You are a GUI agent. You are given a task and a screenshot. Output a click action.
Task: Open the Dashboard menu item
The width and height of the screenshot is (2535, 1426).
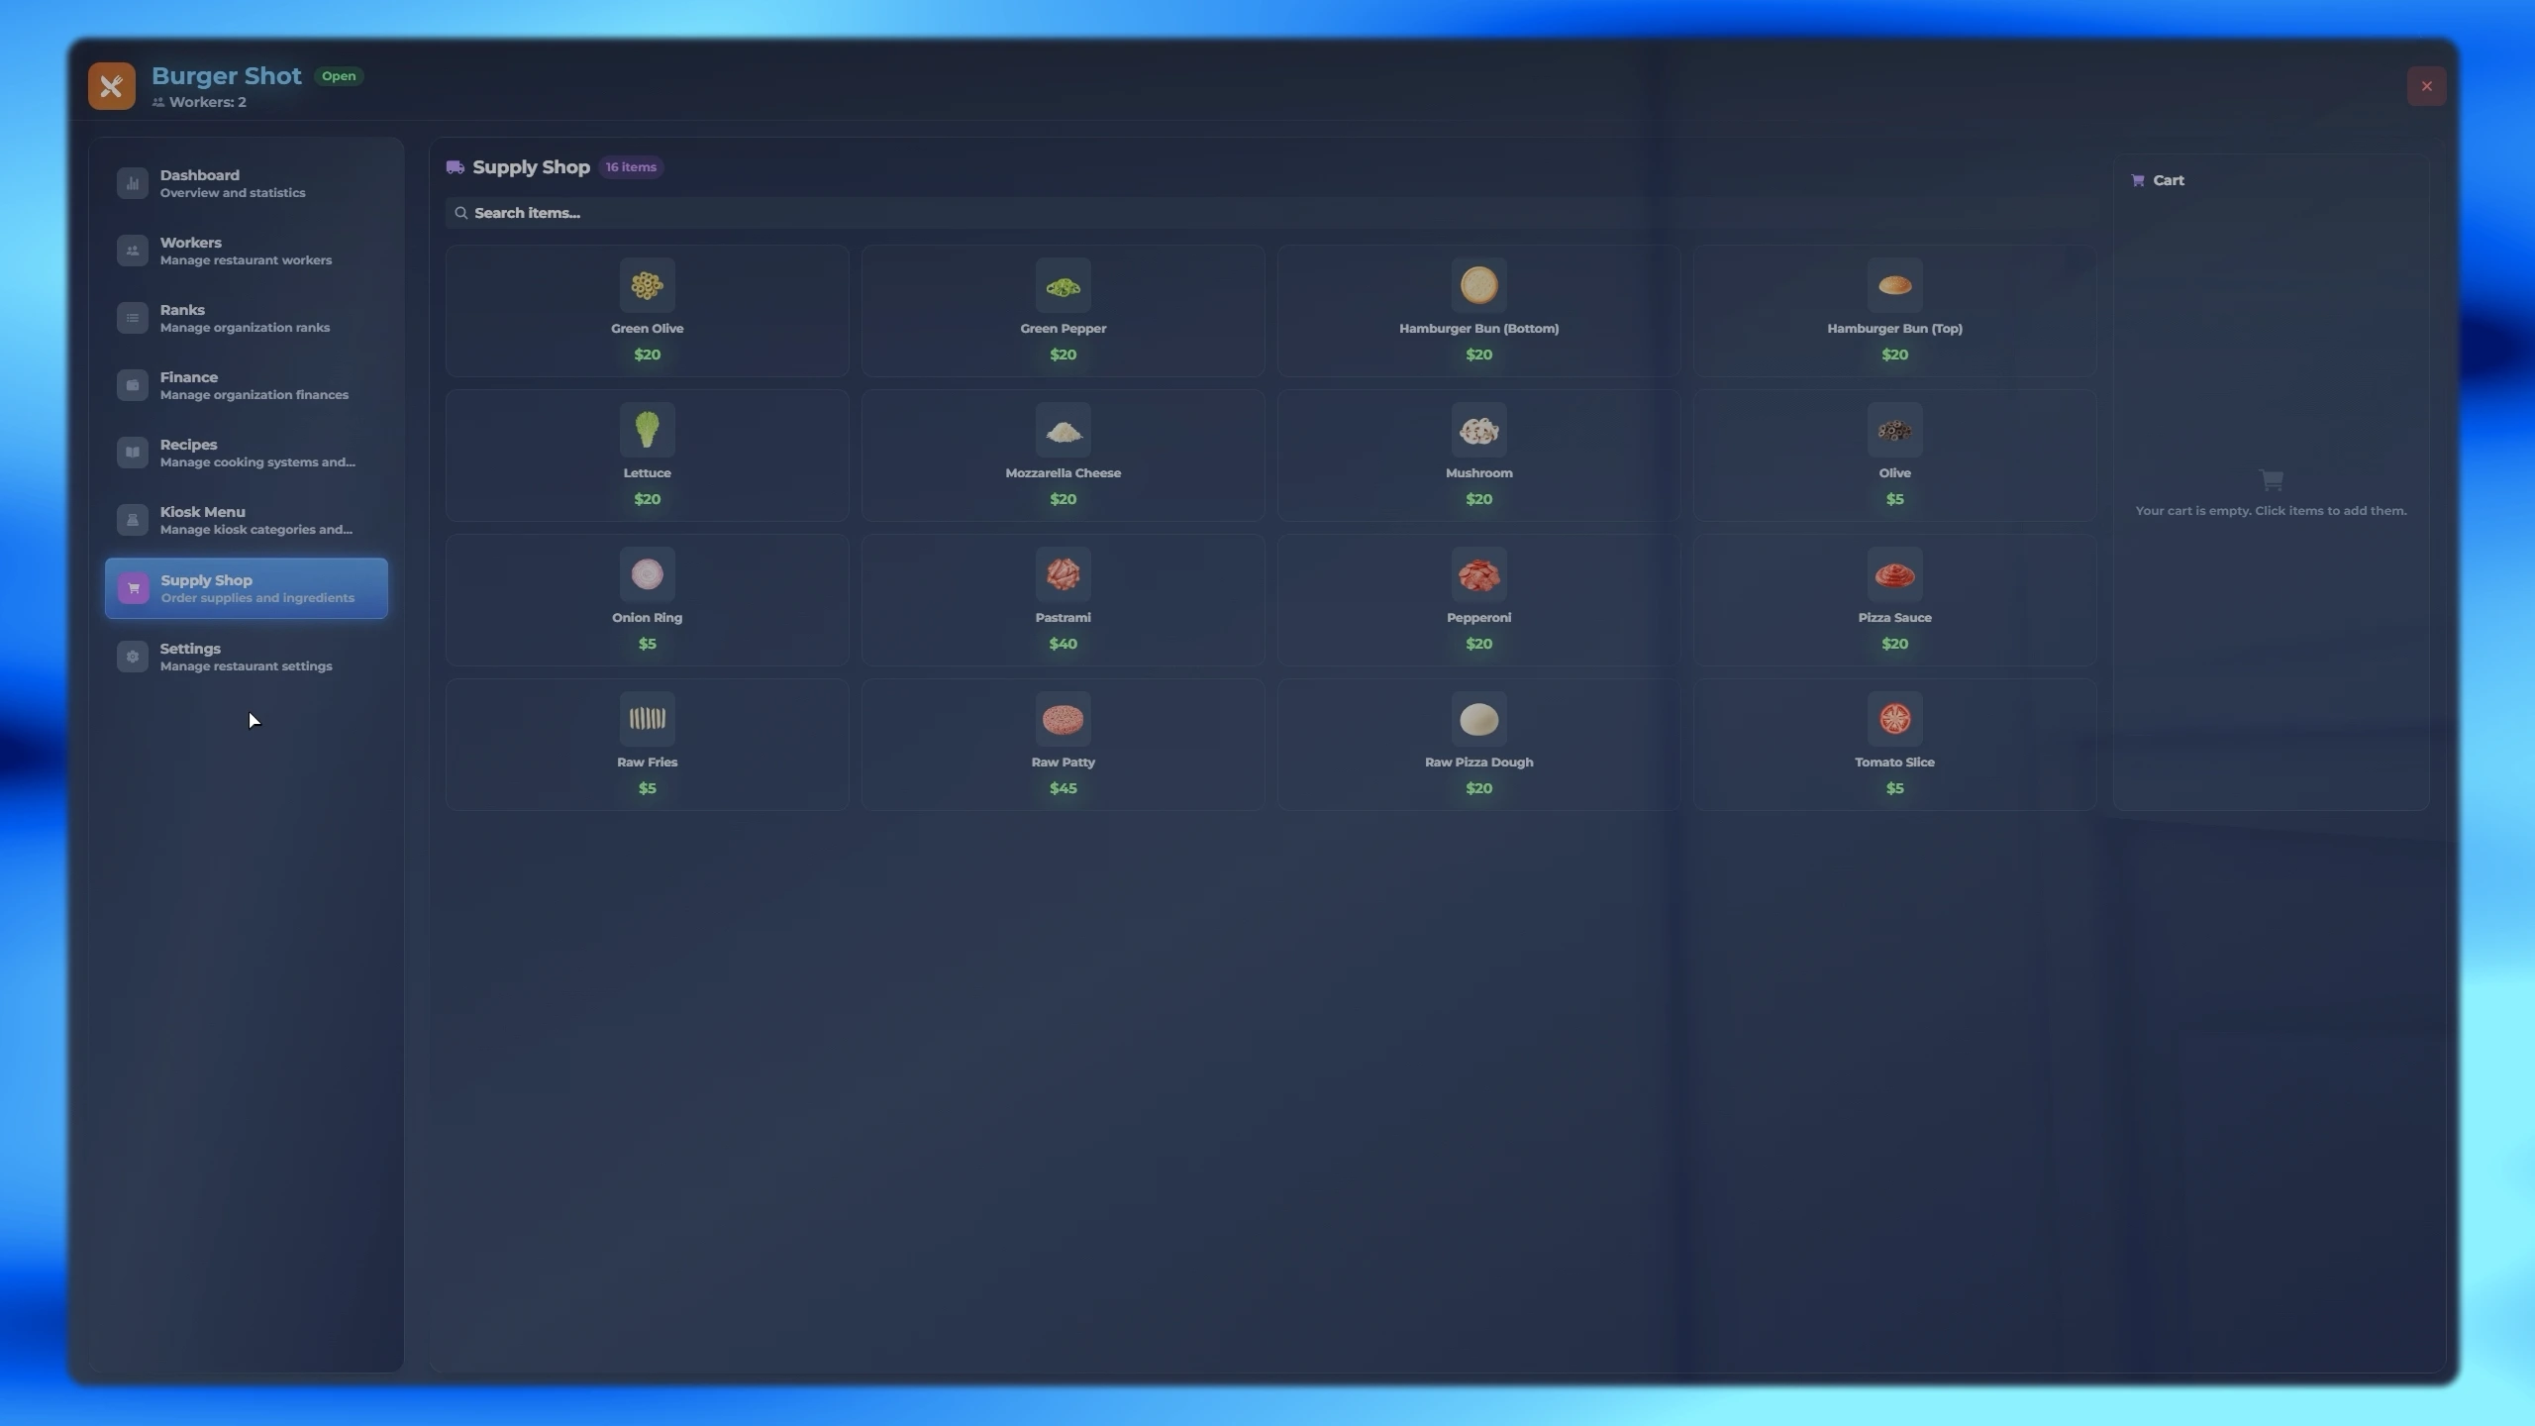[x=247, y=183]
